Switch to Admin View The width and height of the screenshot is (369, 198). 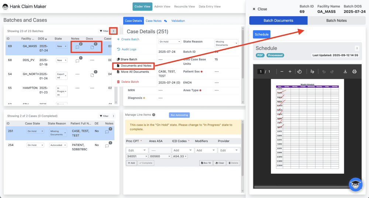pos(162,7)
